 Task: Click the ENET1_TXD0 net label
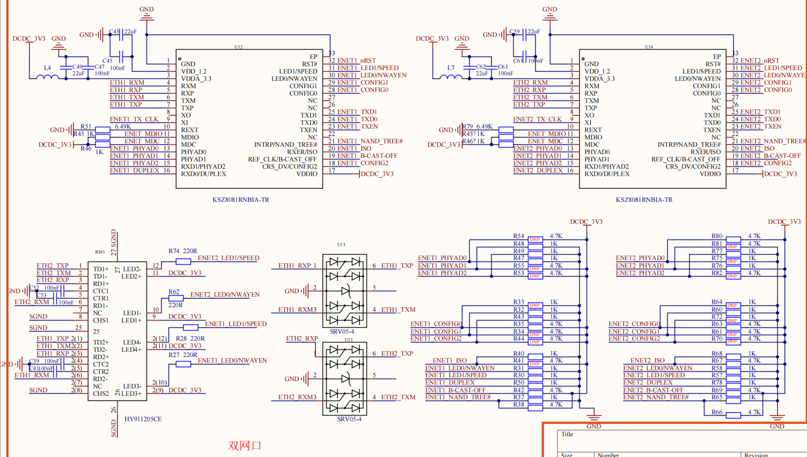(357, 119)
